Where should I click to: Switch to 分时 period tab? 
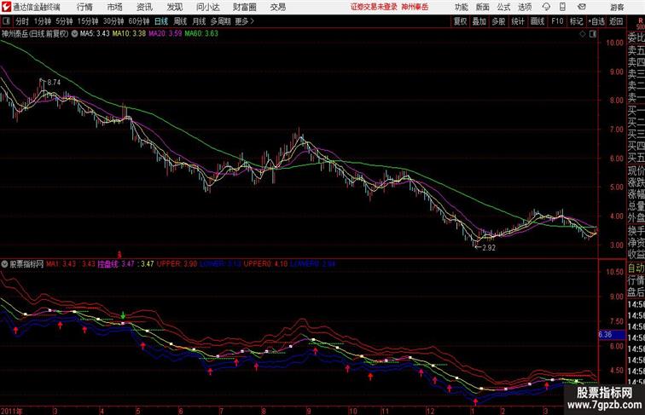(x=22, y=21)
